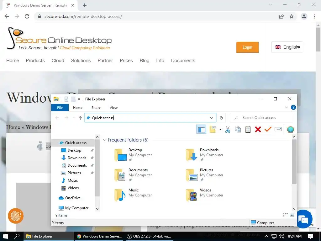Click the orange checkmark Properties icon
Viewport: 321px width, 241px height.
point(268,129)
